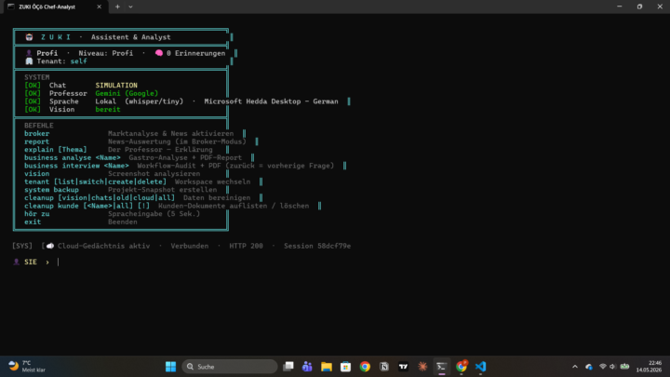This screenshot has width=670, height=377.
Task: Click the green "Gemini (Google)" text
Action: (x=127, y=93)
